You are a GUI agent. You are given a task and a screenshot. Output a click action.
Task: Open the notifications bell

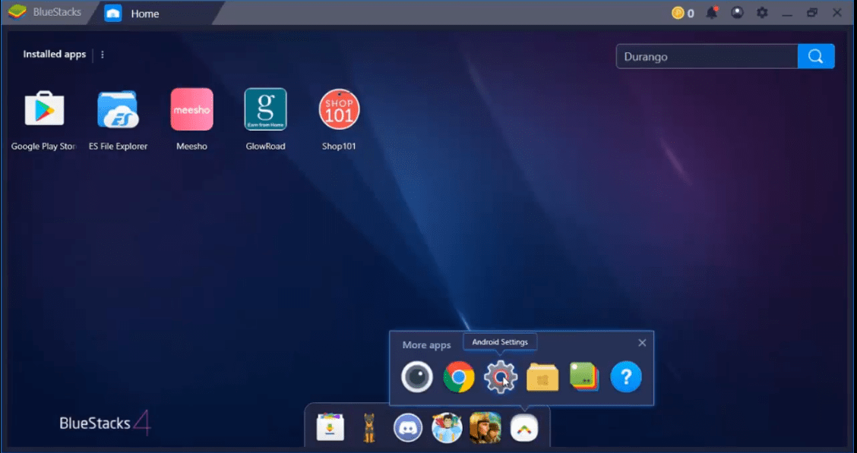(712, 13)
